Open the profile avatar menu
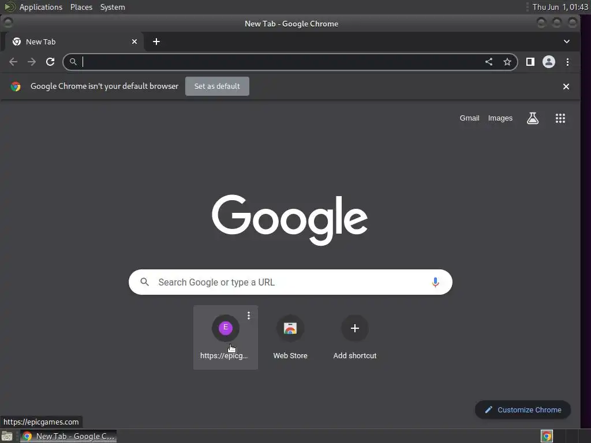 point(549,62)
